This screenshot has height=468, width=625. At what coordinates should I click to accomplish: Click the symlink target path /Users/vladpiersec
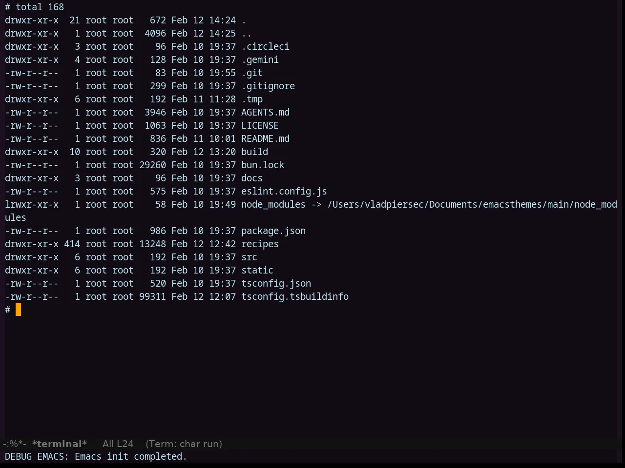click(375, 204)
